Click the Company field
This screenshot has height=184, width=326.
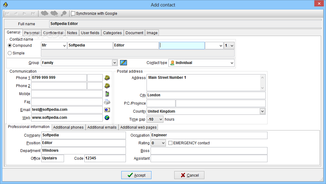(84, 135)
